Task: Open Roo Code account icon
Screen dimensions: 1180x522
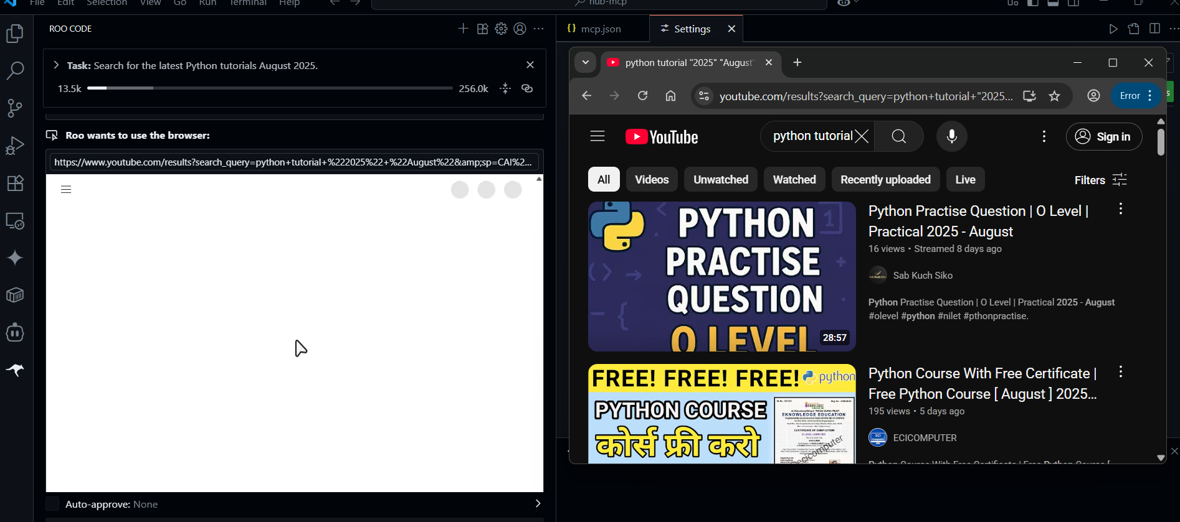Action: (x=520, y=29)
